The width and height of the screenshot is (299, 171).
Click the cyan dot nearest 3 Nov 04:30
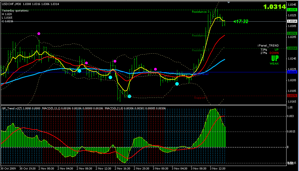[x=177, y=84]
